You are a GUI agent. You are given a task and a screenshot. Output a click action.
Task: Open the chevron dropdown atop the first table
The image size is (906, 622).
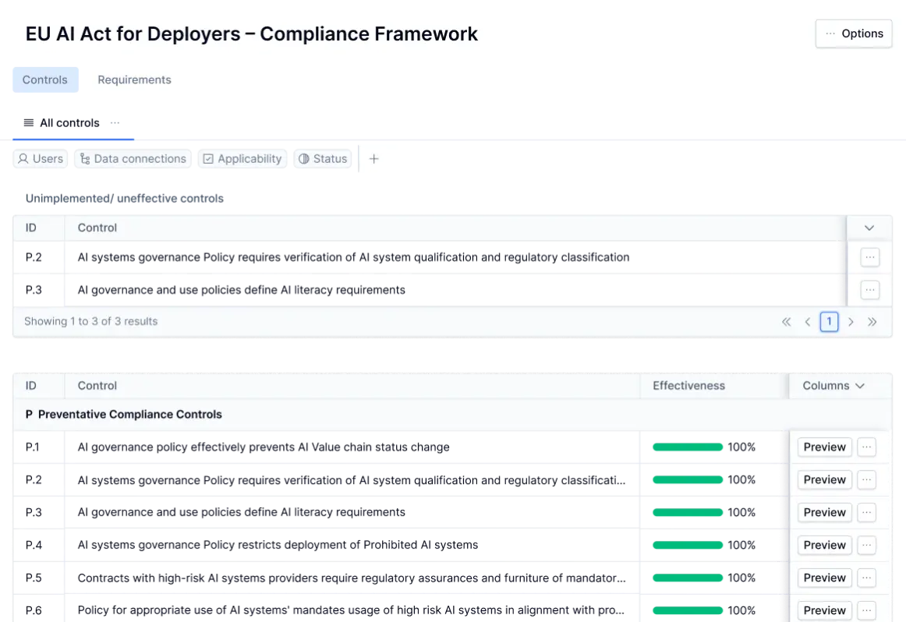click(869, 228)
